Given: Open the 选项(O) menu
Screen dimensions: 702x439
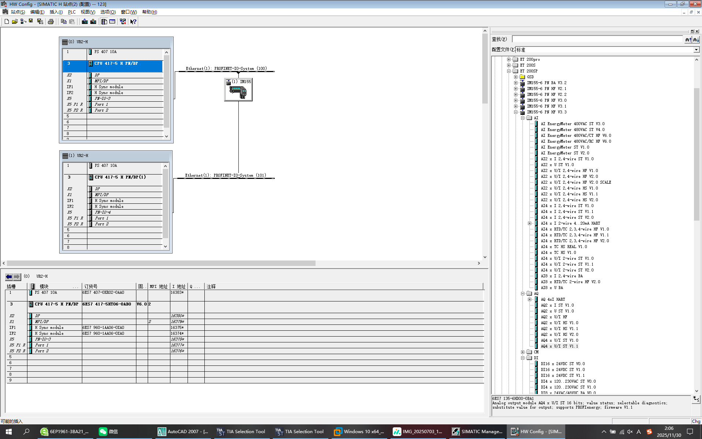Looking at the screenshot, I should [x=108, y=12].
